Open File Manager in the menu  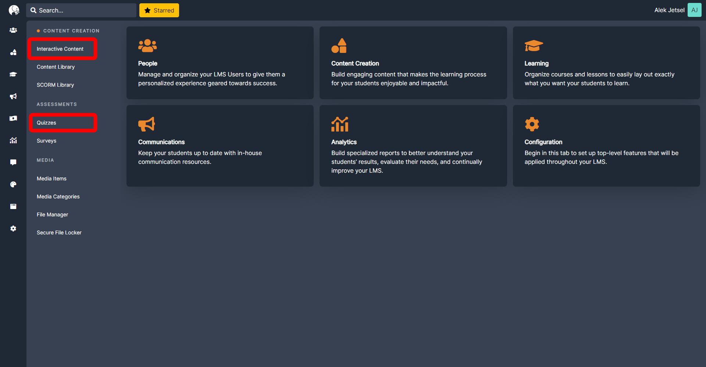tap(52, 215)
